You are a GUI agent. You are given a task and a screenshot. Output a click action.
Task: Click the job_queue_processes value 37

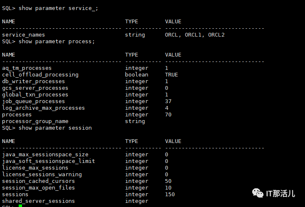[x=168, y=101]
